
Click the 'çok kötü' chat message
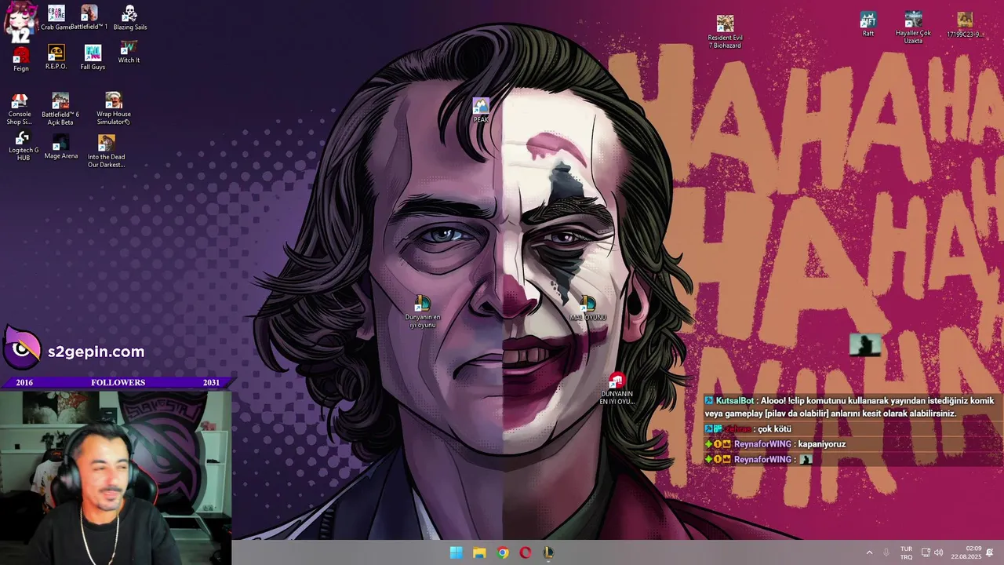pyautogui.click(x=774, y=429)
